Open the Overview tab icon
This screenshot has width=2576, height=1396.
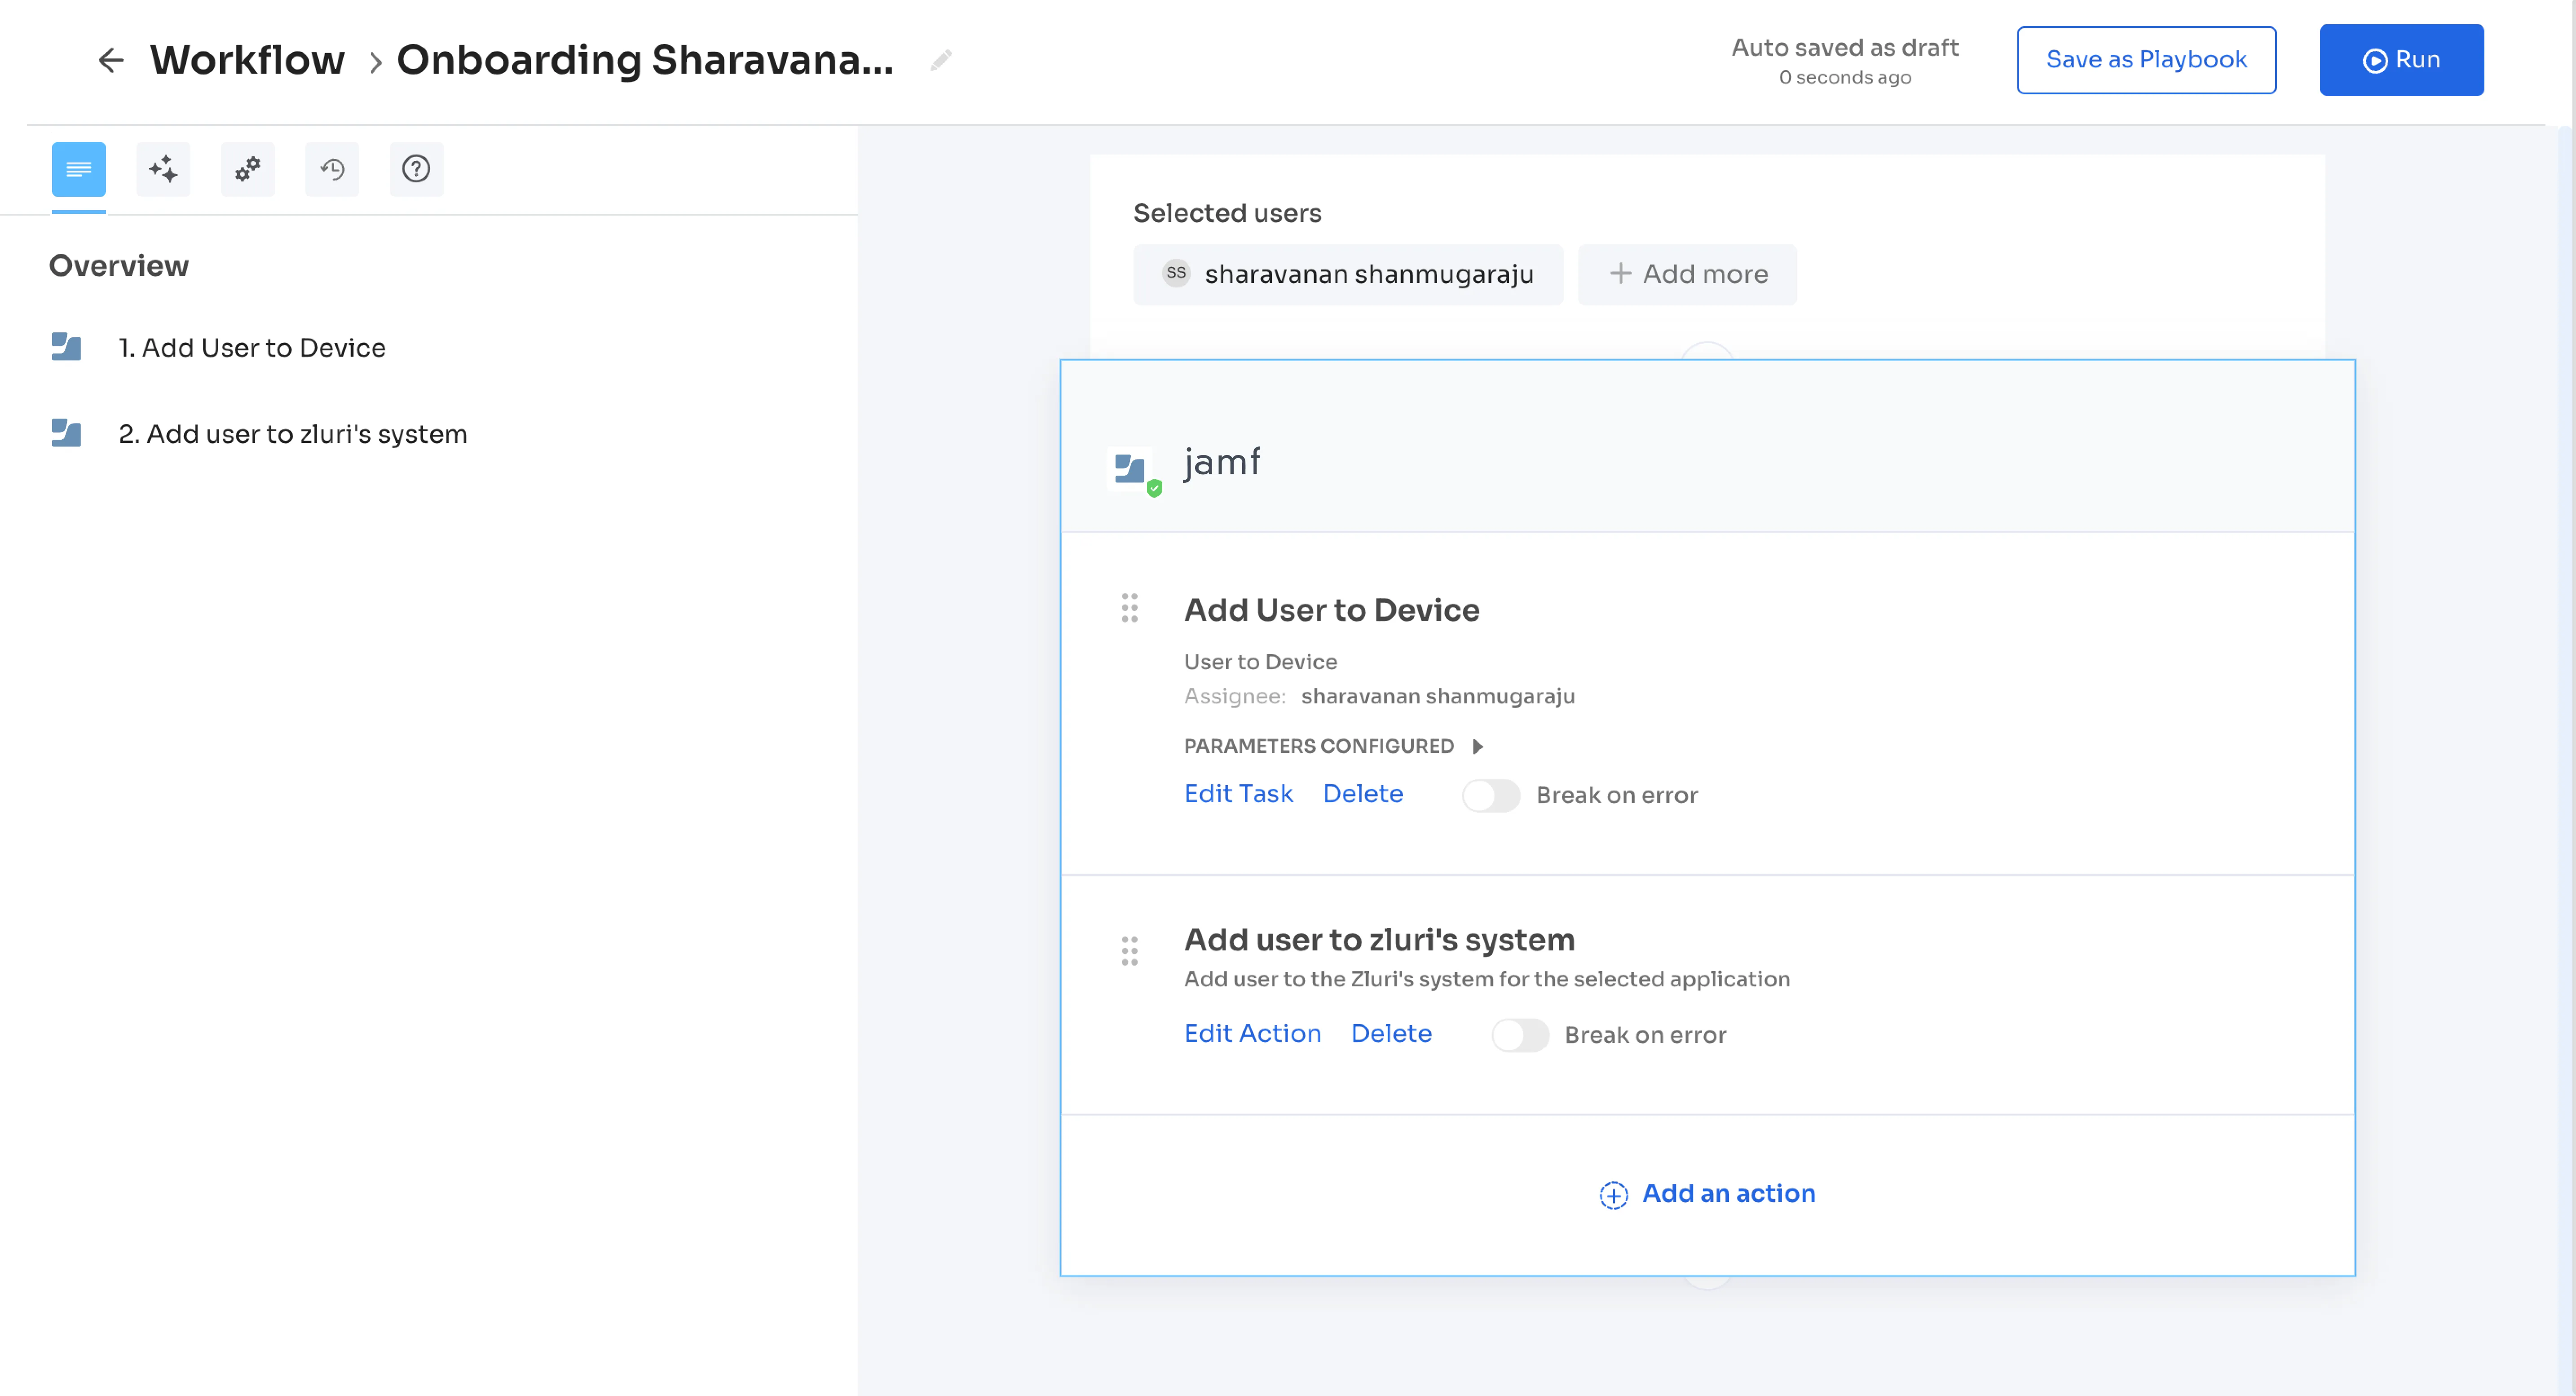[79, 169]
